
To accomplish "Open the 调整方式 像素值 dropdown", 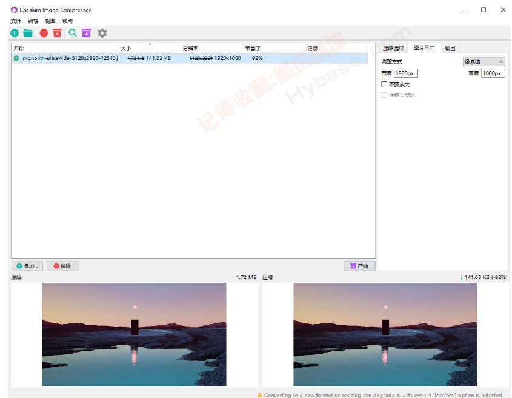I will [484, 61].
